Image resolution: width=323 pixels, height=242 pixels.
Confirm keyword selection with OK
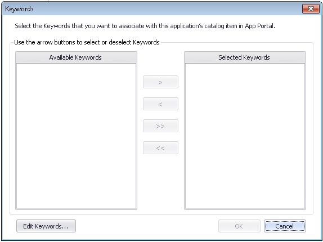[x=239, y=226]
